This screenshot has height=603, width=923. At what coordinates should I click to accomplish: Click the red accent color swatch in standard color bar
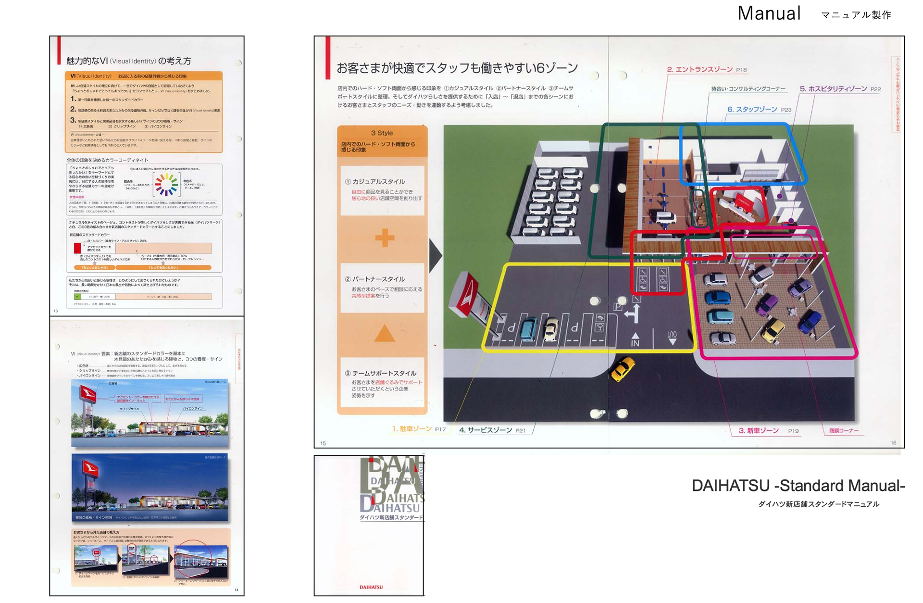tap(77, 248)
